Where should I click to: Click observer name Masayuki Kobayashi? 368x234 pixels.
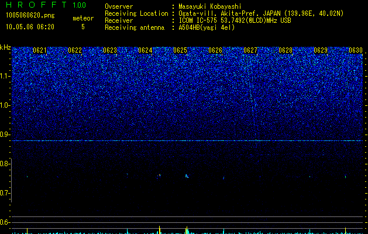210,6
